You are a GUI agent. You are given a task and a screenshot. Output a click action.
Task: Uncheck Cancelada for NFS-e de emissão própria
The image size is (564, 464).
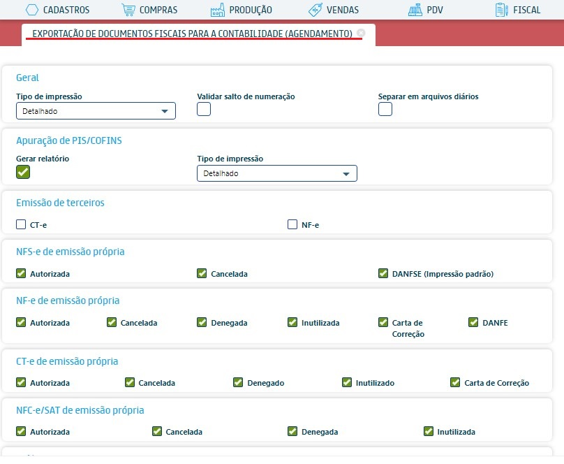(x=202, y=273)
